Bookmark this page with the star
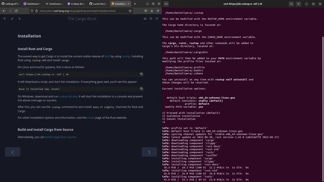 [130, 11]
